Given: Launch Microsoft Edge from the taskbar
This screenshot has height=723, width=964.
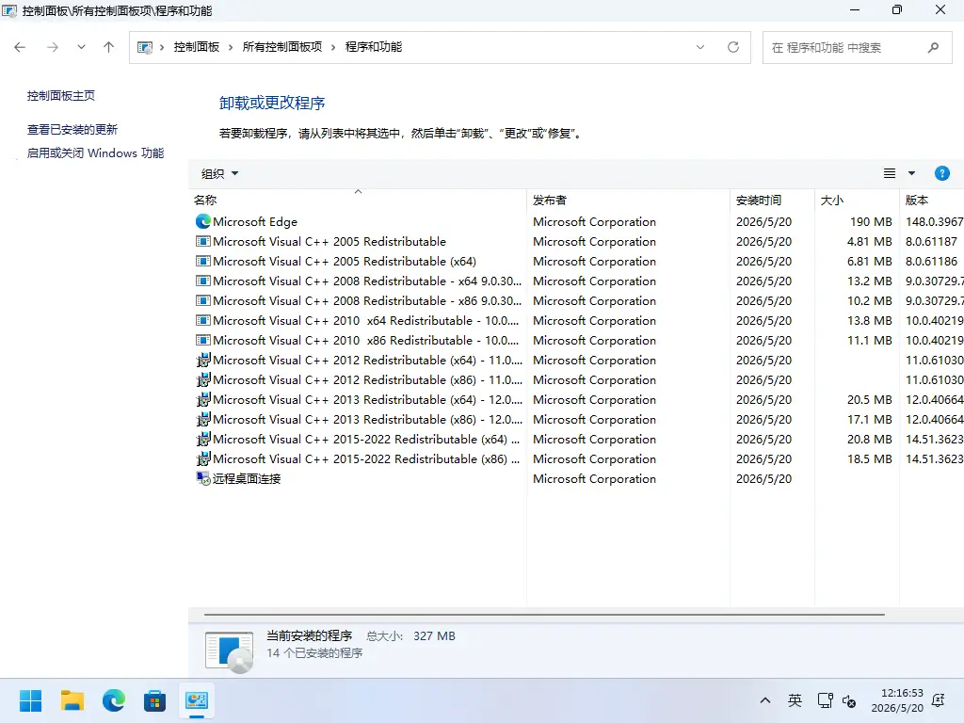Looking at the screenshot, I should (114, 700).
